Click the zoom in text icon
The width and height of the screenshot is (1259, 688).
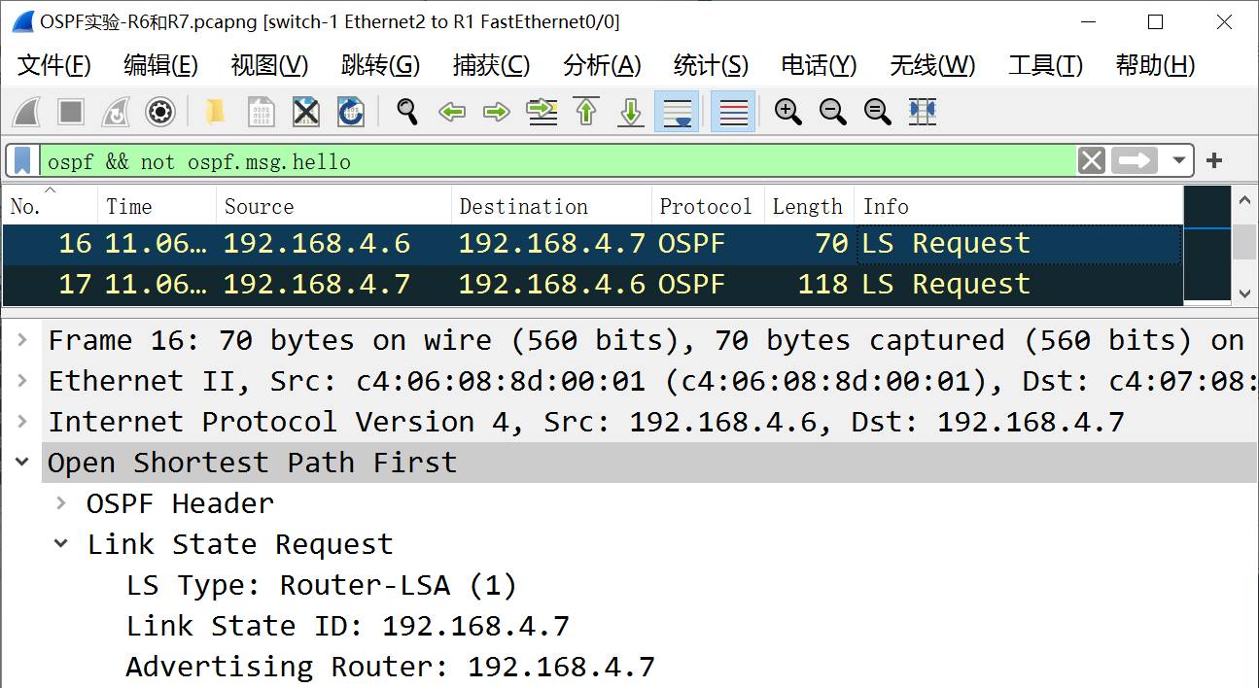click(x=787, y=112)
